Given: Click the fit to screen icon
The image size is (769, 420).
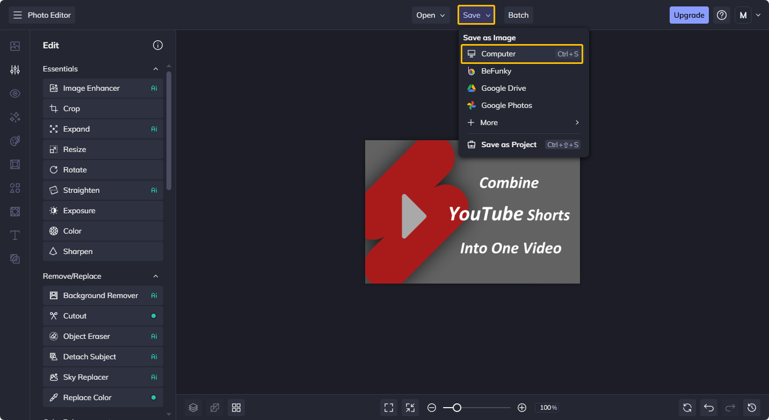Looking at the screenshot, I should [389, 408].
